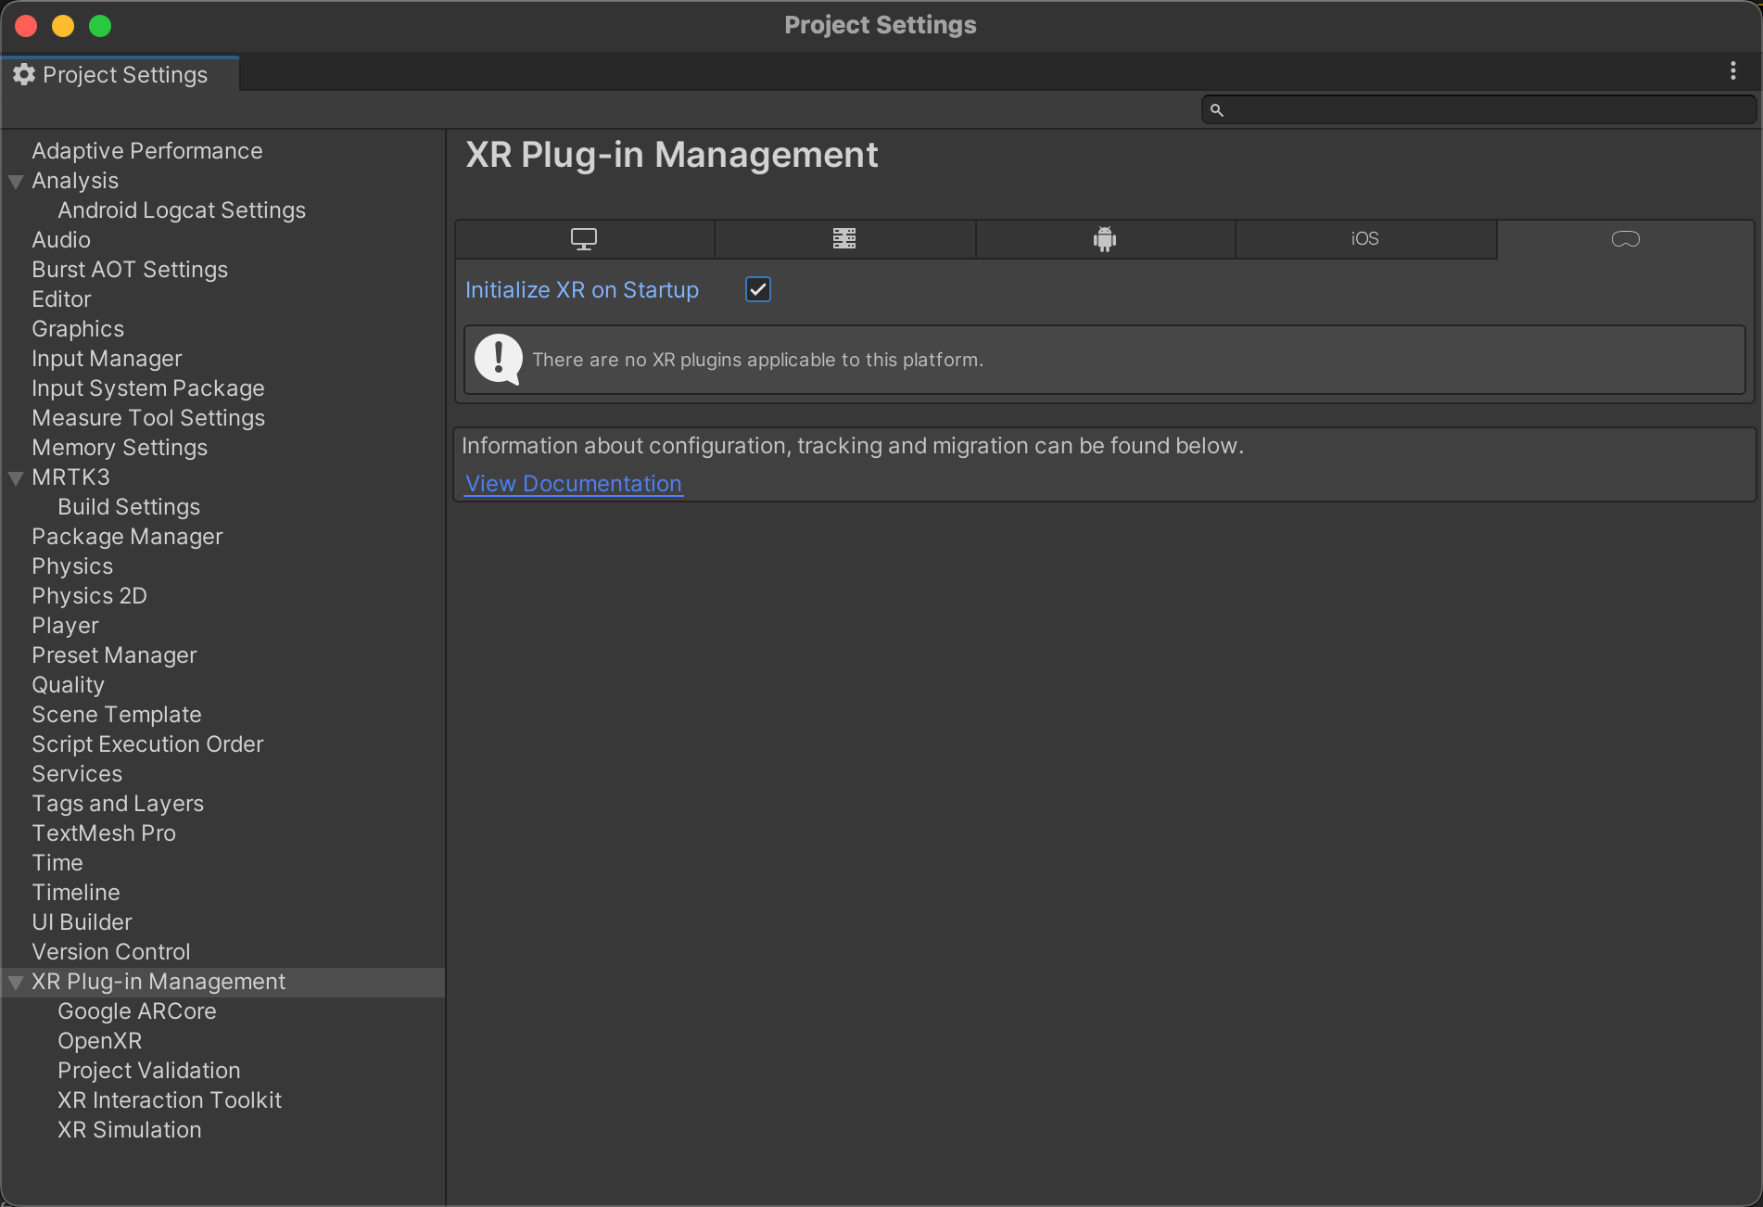1763x1207 pixels.
Task: Open the OpenXR settings page
Action: [x=99, y=1041]
